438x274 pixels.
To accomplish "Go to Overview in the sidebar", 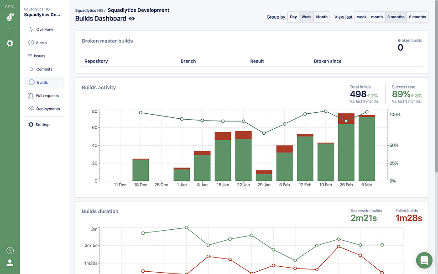I will click(x=44, y=29).
